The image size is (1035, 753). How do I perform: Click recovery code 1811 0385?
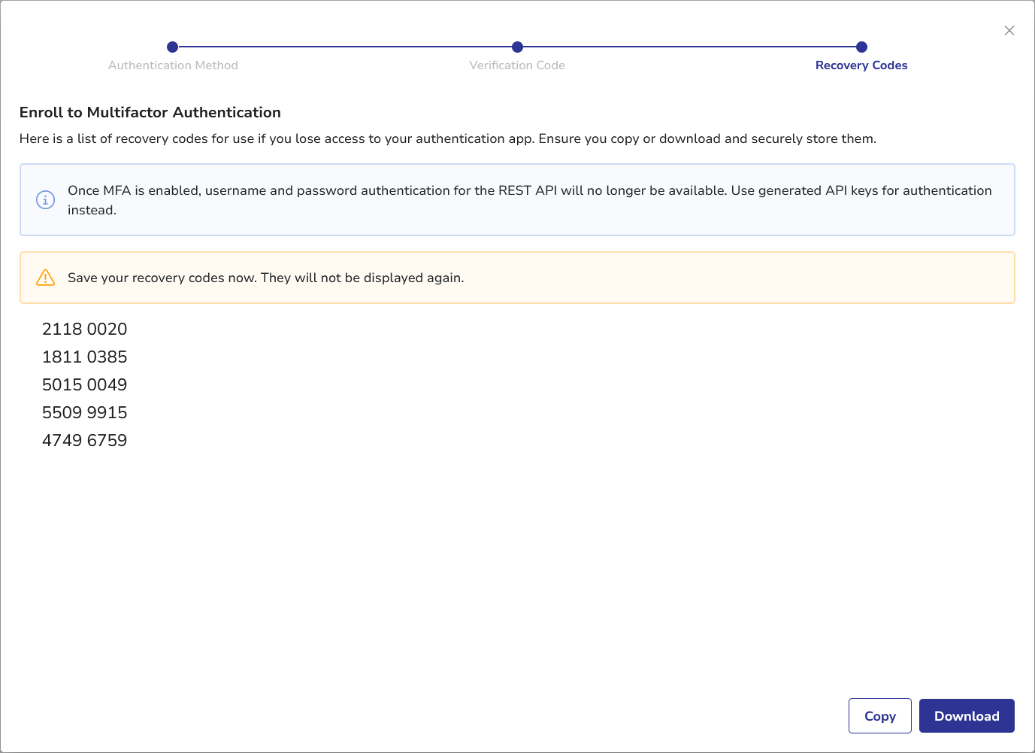85,357
